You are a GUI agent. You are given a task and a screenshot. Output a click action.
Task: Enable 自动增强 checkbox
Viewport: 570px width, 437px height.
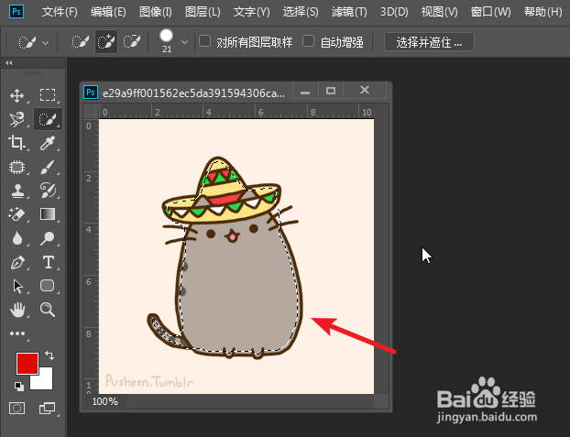308,41
